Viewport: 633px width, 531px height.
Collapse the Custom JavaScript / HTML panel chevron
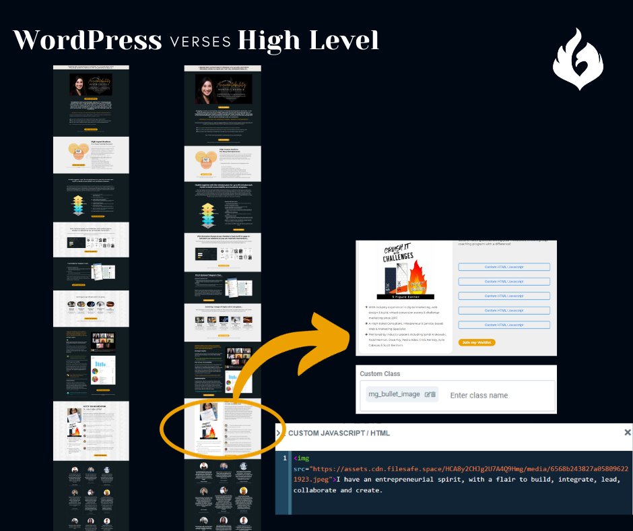point(278,433)
